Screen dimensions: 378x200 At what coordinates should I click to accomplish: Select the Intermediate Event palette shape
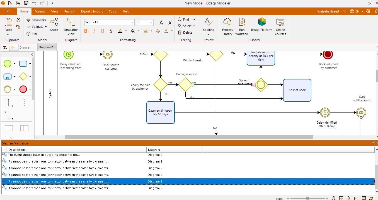8,89
